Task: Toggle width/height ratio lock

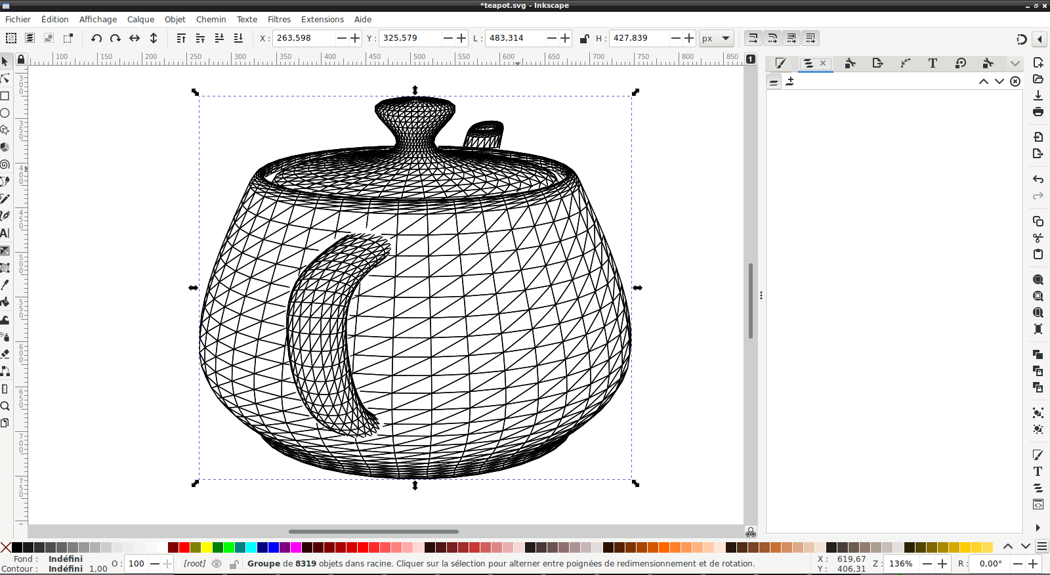Action: point(584,38)
